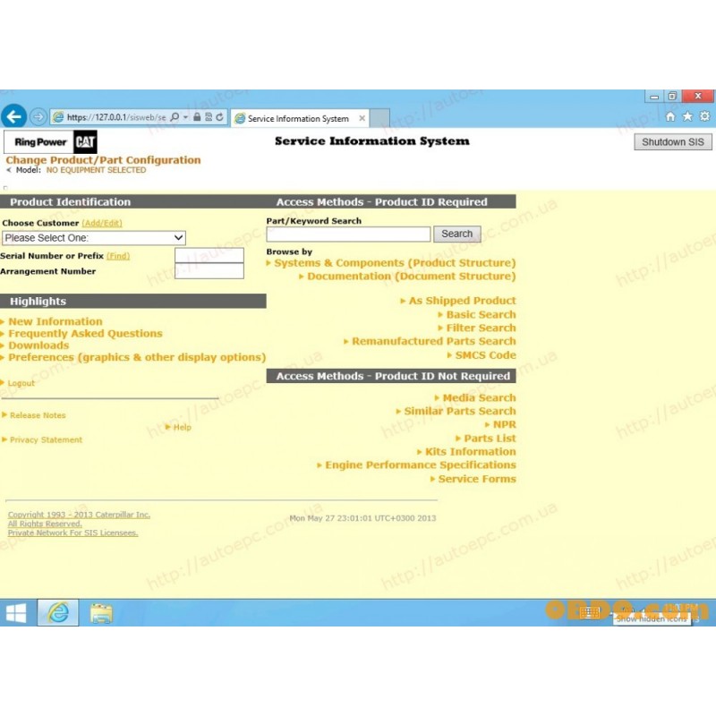
Task: Open the New Information highlight
Action: pos(55,321)
